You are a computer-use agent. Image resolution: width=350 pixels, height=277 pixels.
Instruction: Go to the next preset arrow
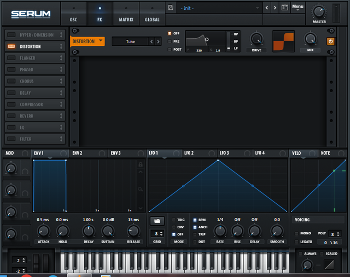coord(275,8)
